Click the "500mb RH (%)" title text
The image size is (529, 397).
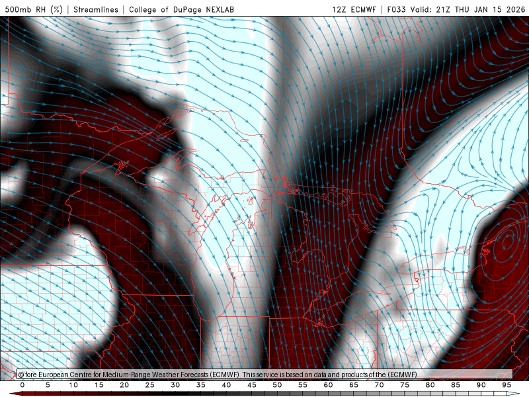[x=34, y=9]
